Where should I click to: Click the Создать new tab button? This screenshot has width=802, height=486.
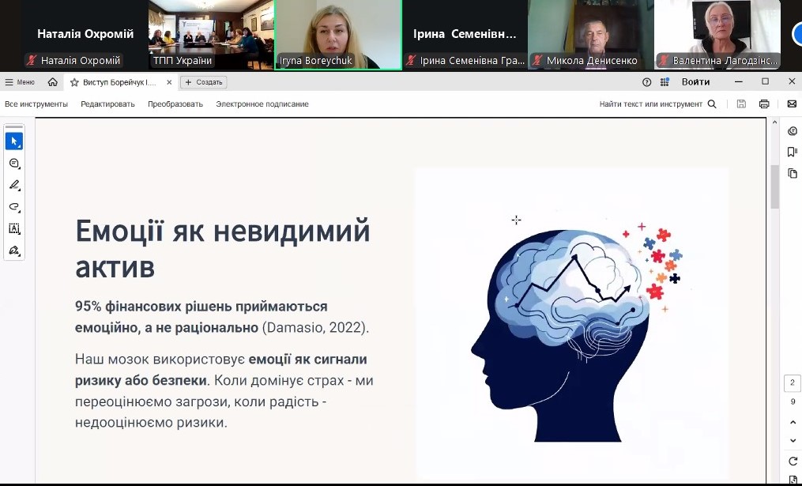click(204, 82)
